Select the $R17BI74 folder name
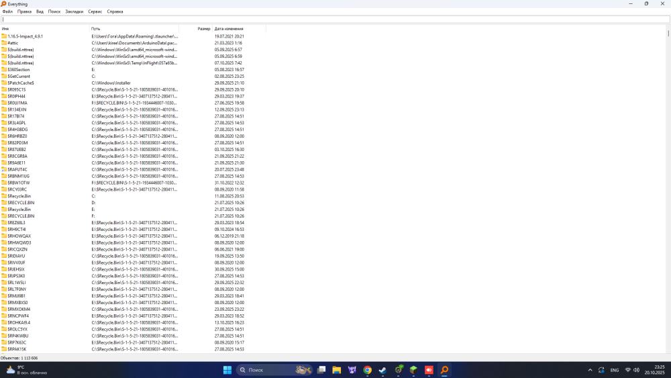This screenshot has width=671, height=378. (x=16, y=116)
